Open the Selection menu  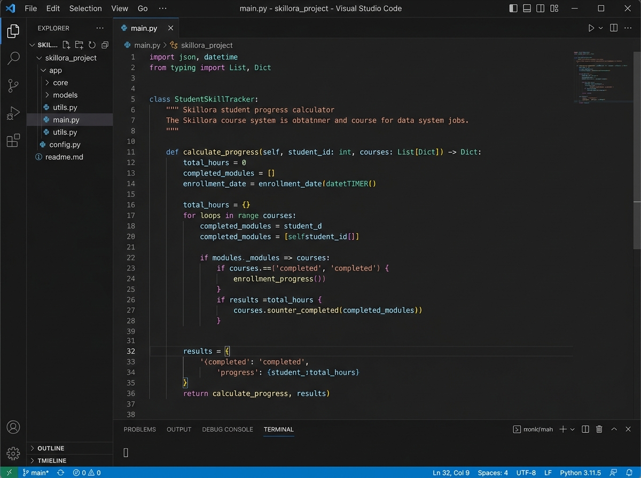pos(85,8)
